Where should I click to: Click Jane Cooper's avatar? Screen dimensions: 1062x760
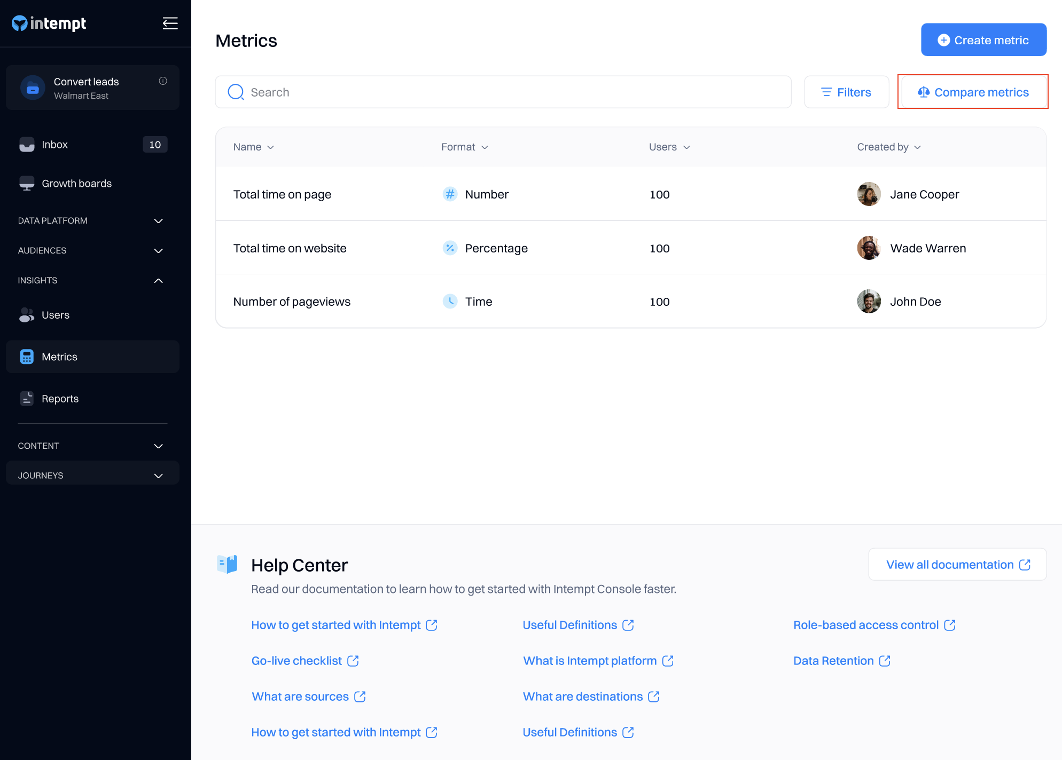click(869, 194)
